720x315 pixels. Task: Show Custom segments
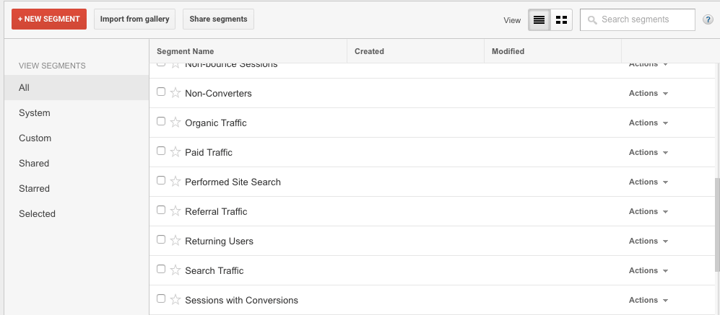click(x=77, y=138)
